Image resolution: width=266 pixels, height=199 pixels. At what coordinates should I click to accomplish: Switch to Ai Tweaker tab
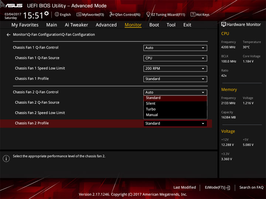[x=76, y=25]
